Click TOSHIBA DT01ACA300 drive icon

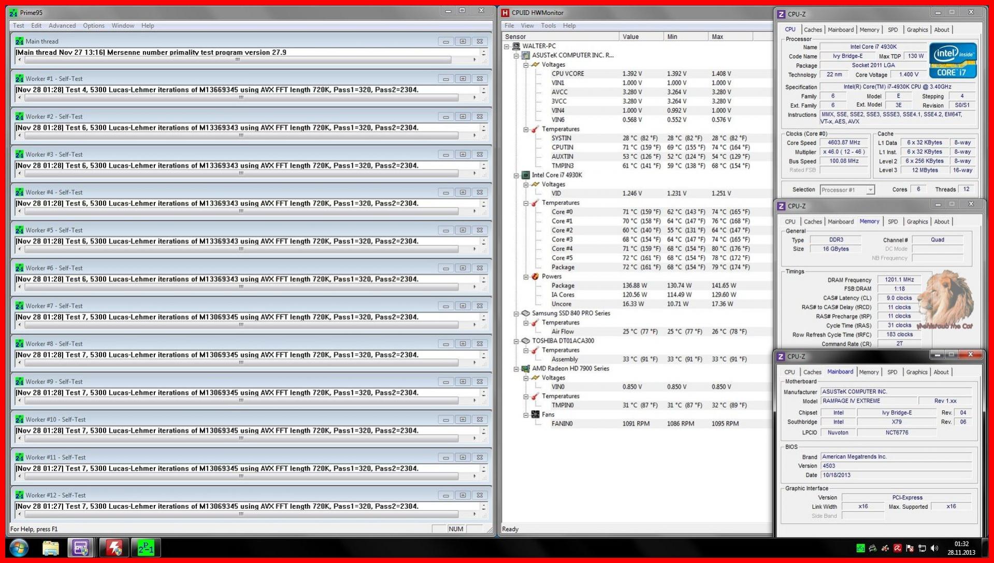click(526, 340)
